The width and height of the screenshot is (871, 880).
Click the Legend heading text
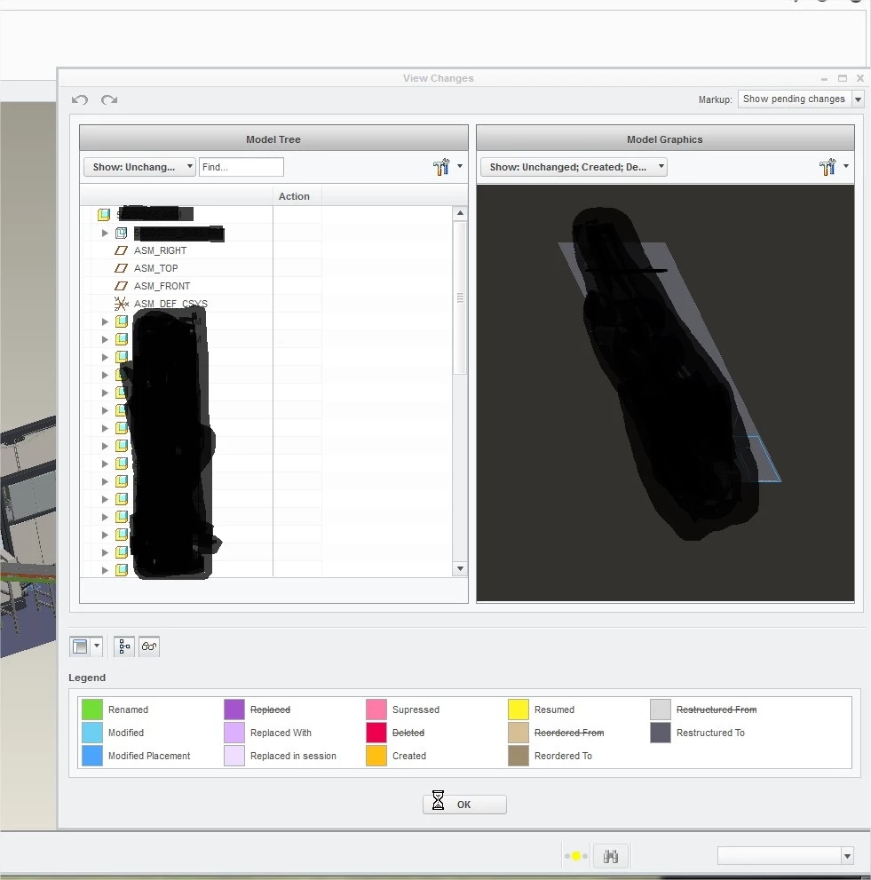click(87, 678)
